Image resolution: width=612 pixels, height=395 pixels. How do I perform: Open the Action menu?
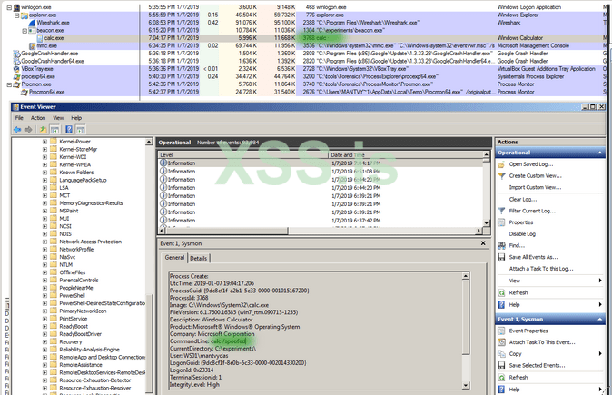click(38, 118)
